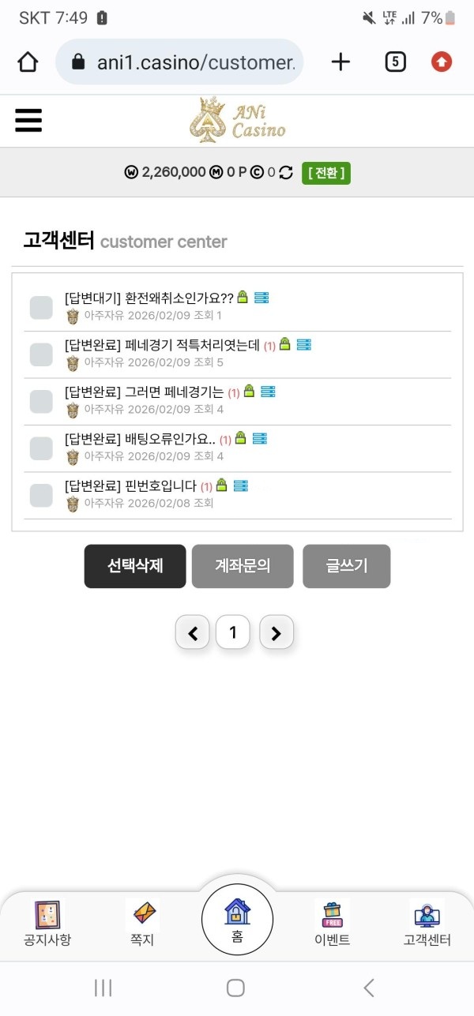Open the browser tab switcher
The height and width of the screenshot is (1016, 474).
[x=395, y=62]
